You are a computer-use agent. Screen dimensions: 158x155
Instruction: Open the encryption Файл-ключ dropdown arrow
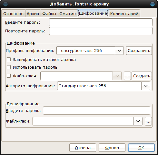coord(117,76)
